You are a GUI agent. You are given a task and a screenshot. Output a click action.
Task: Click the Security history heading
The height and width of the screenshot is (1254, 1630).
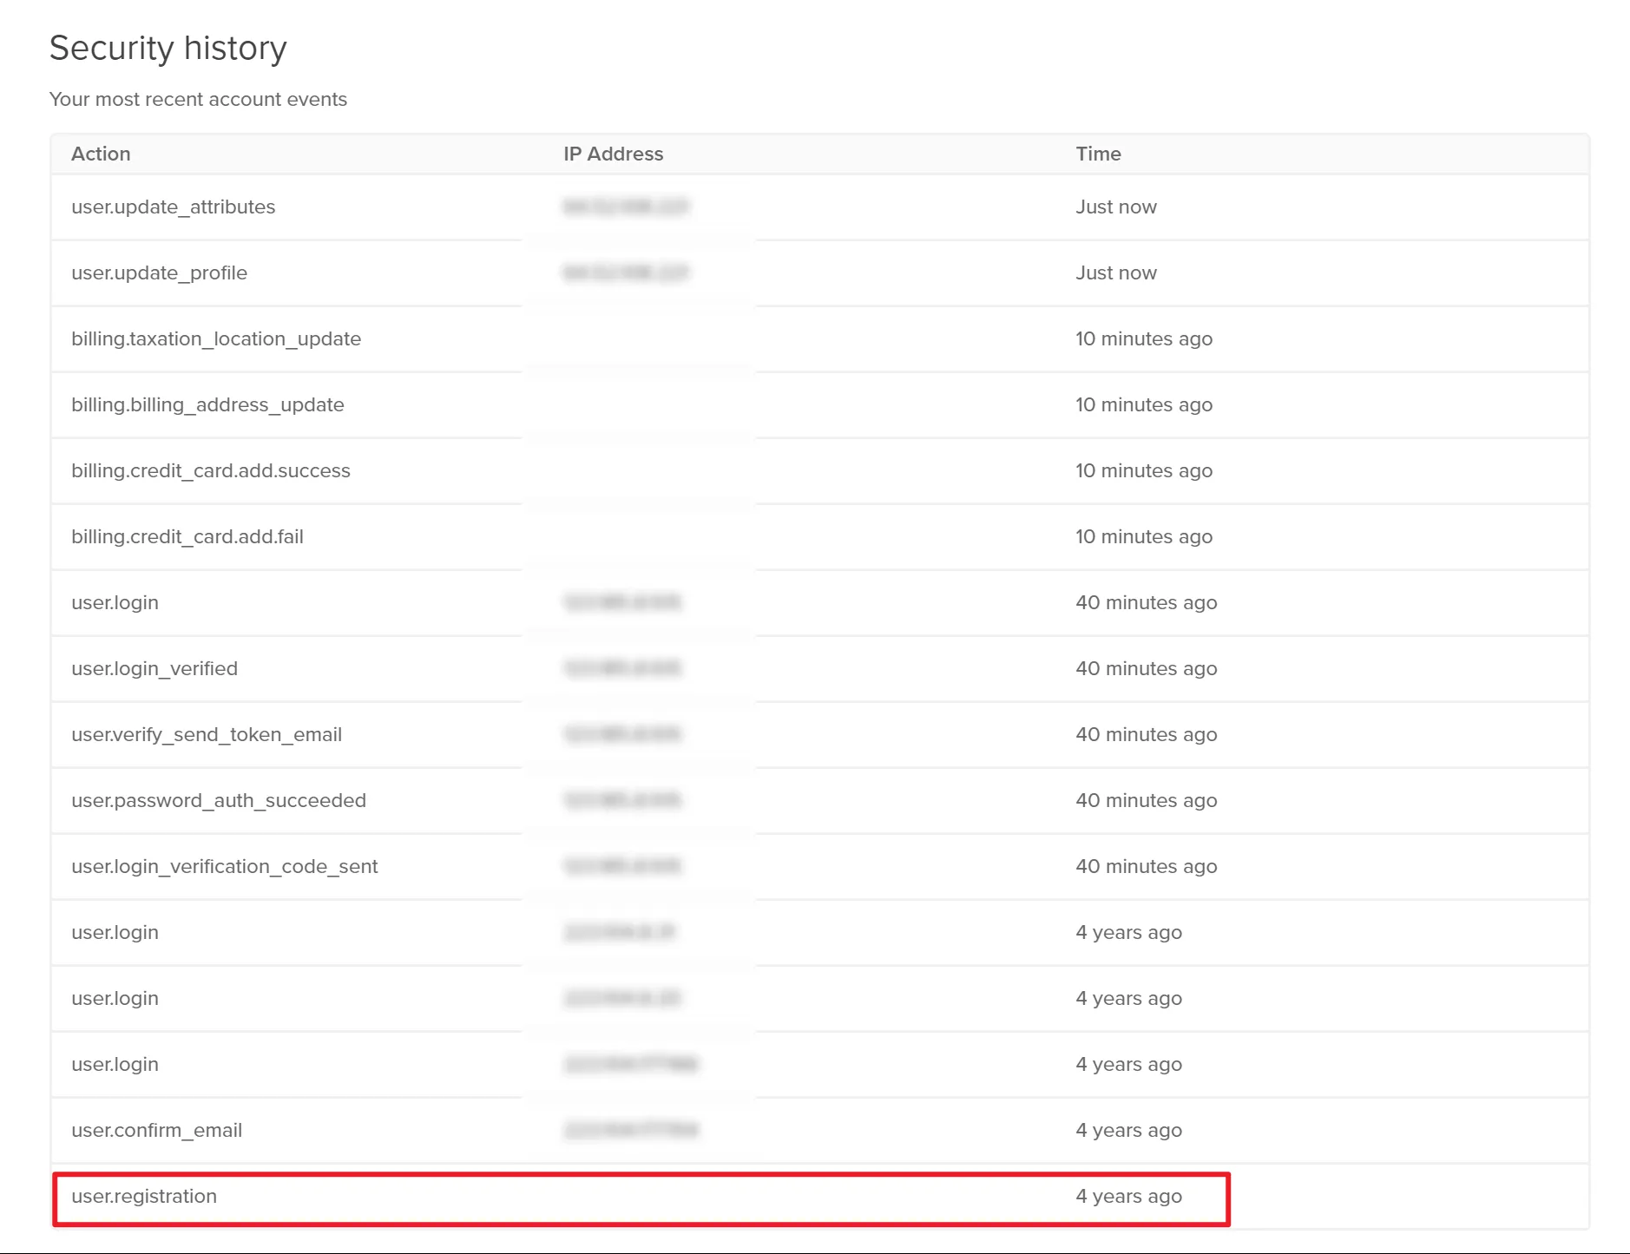[x=168, y=48]
